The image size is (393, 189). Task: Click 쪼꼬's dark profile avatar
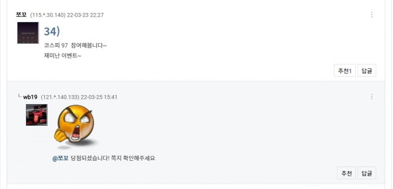(x=28, y=33)
